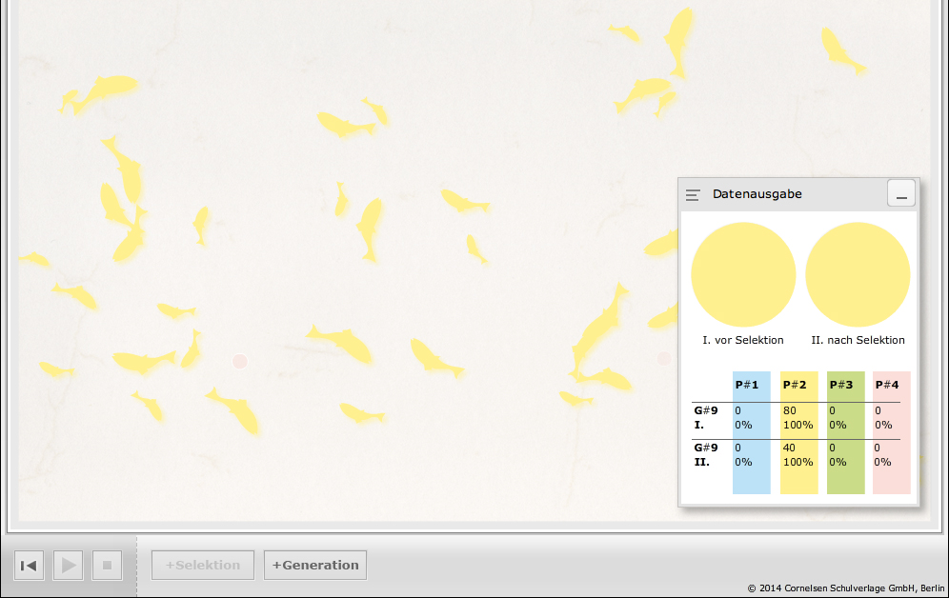Select the blue P#1 column header

click(747, 385)
